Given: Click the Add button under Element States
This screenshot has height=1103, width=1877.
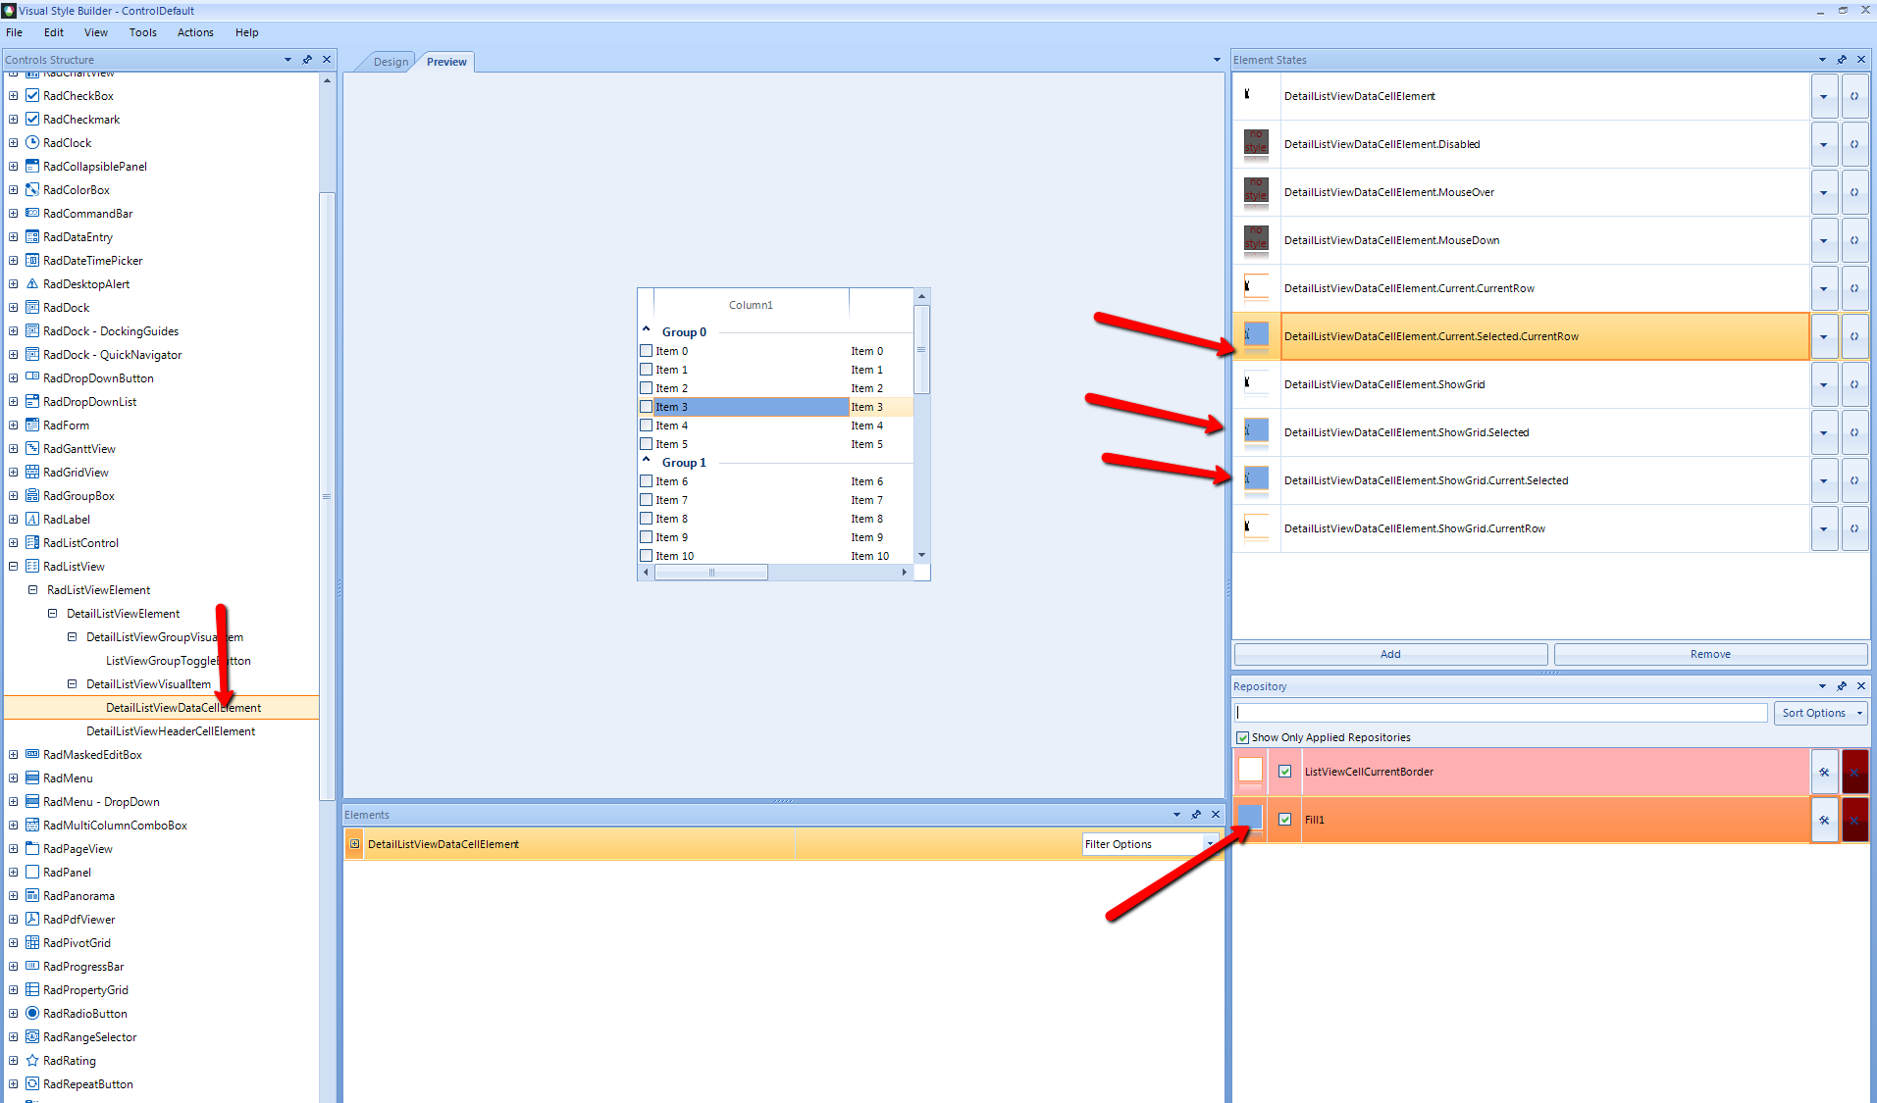Looking at the screenshot, I should click(1390, 654).
